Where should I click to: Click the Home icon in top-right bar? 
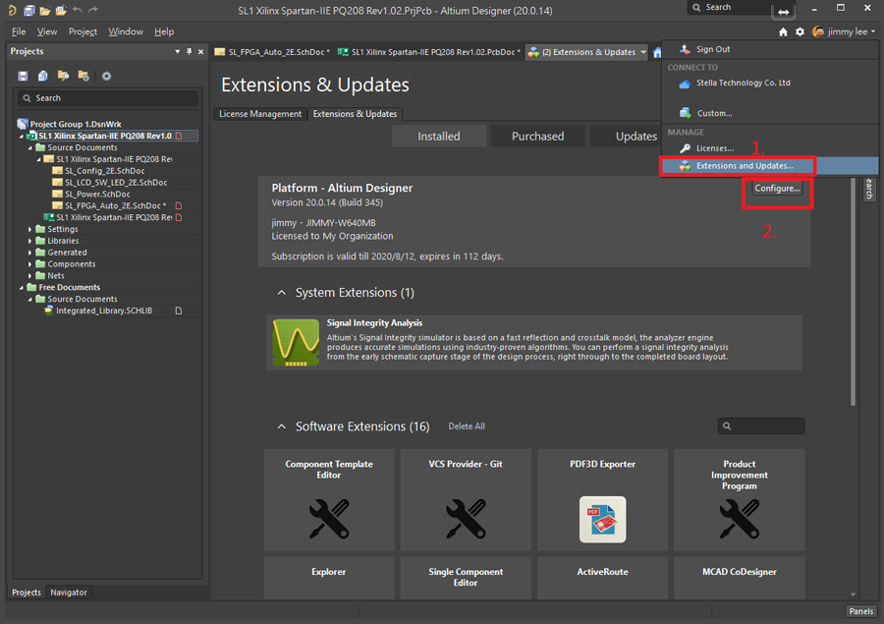783,32
